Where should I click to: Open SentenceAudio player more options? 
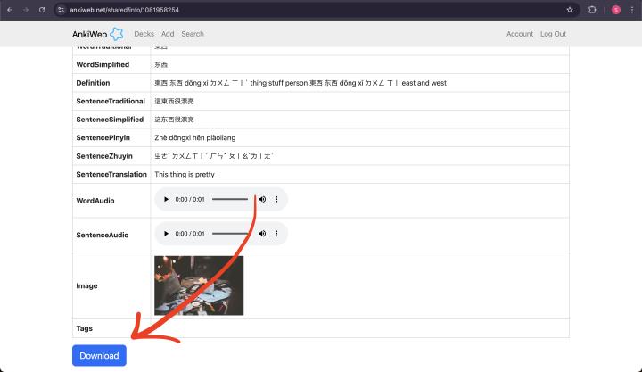pos(276,234)
